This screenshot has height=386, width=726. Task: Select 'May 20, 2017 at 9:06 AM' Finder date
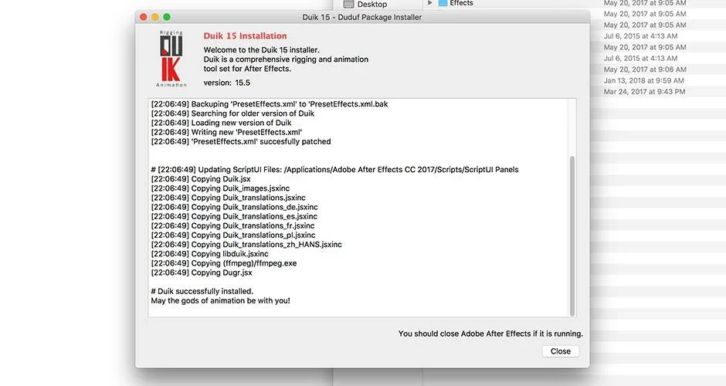644,69
